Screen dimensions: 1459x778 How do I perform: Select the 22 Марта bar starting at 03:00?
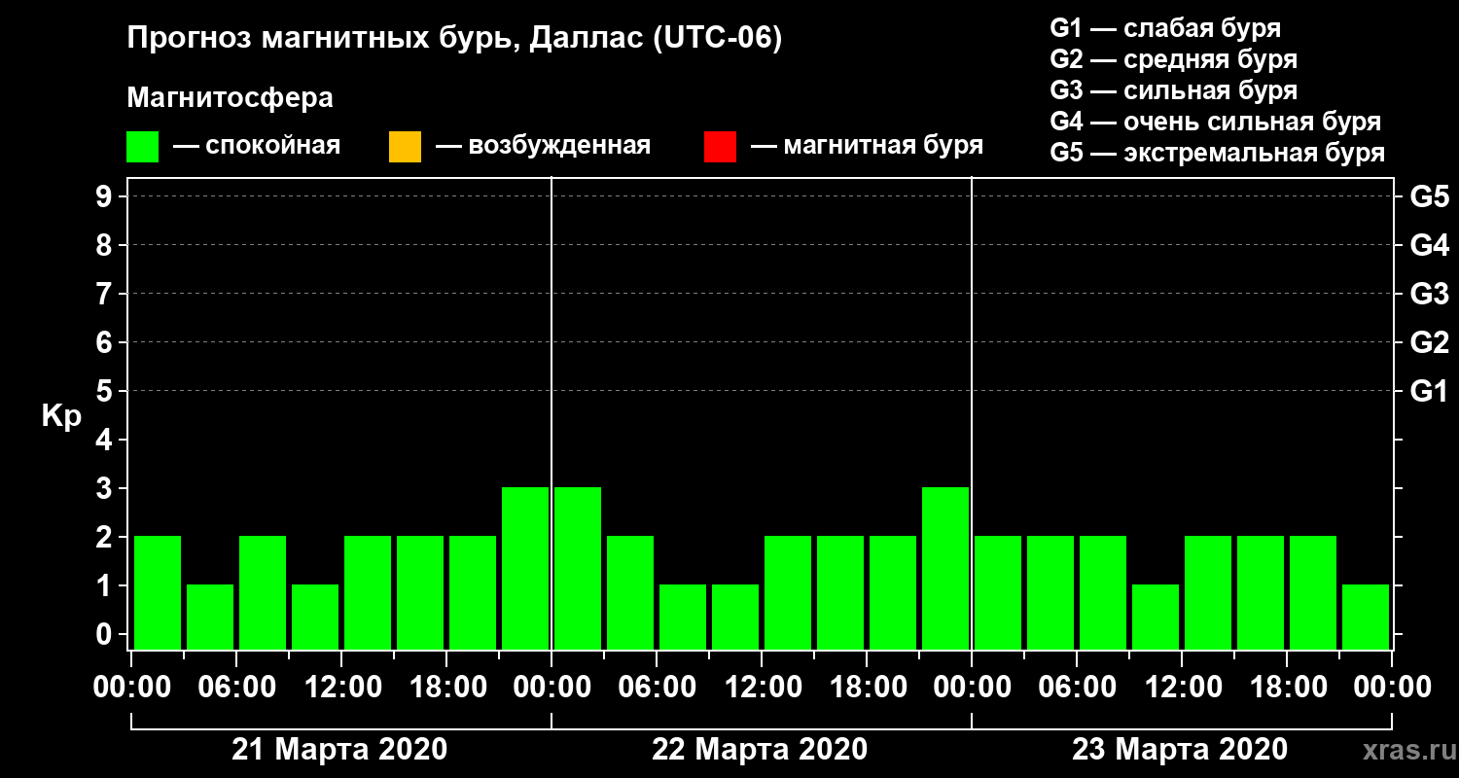click(x=630, y=592)
